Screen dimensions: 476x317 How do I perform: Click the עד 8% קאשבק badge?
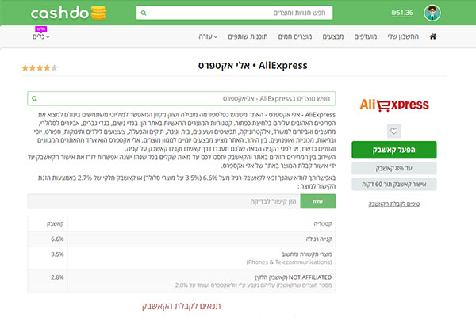pyautogui.click(x=394, y=168)
